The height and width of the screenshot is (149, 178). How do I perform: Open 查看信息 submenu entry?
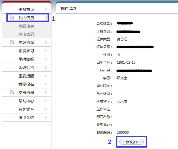(27, 26)
